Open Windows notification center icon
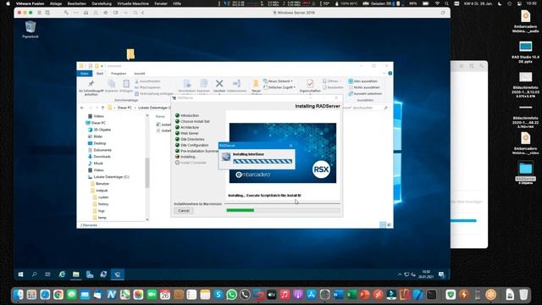542x305 pixels. click(441, 274)
